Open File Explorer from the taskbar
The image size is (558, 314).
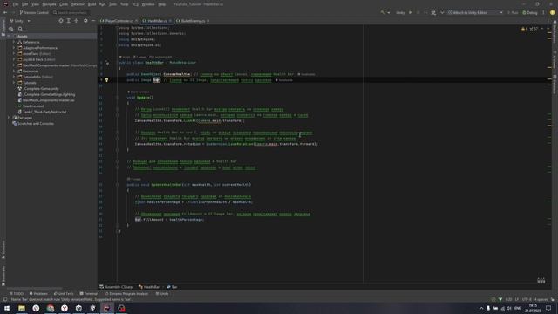click(x=22, y=308)
